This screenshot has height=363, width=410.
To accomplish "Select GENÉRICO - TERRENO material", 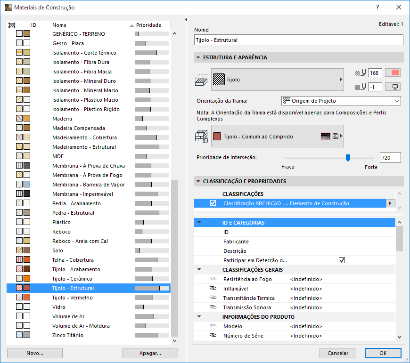I will click(x=89, y=34).
